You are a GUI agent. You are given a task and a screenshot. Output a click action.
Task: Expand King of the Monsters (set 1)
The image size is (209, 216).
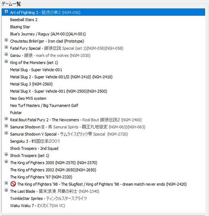pos(6,61)
